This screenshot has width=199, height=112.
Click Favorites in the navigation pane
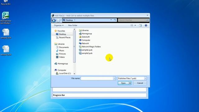[x=60, y=31]
